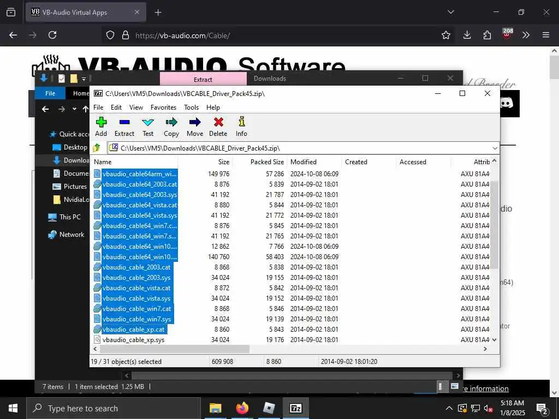Select the vbaudio_cable64arm_wi... file row
Image resolution: width=559 pixels, height=419 pixels.
[290, 173]
